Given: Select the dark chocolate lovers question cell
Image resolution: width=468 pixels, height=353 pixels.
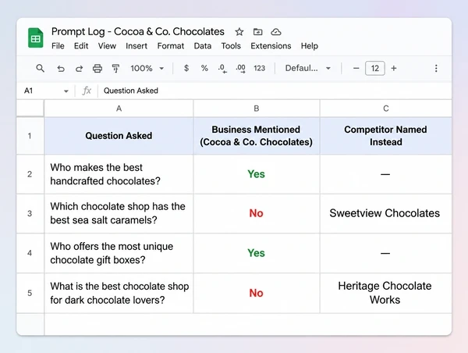Looking at the screenshot, I should (x=119, y=293).
